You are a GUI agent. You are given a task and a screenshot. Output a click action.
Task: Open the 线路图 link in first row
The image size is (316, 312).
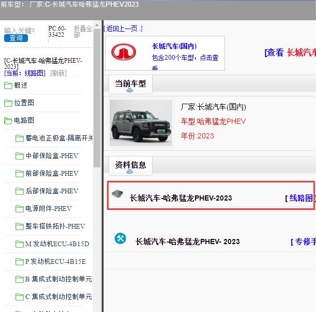click(x=301, y=198)
